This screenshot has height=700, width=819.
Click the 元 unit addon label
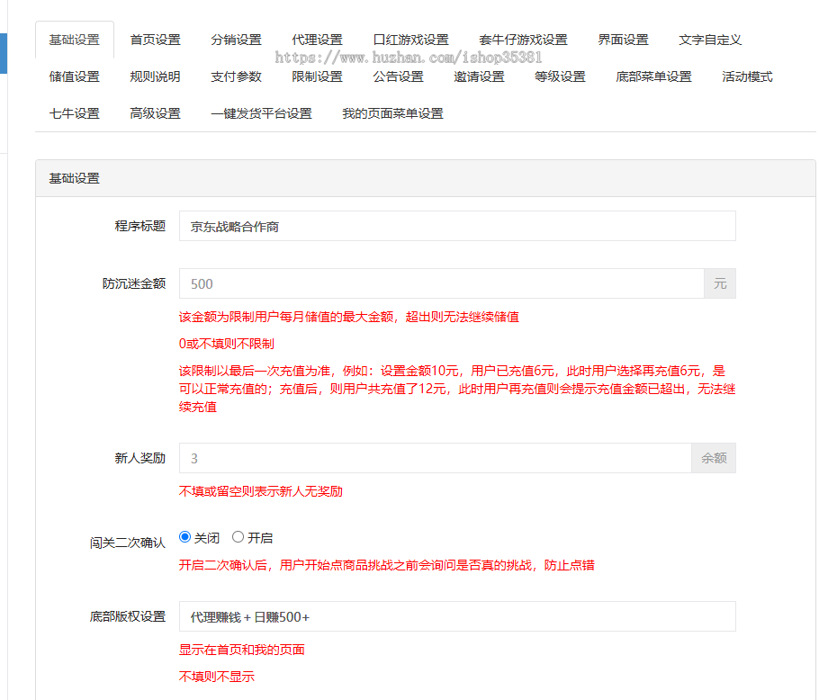[x=720, y=283]
